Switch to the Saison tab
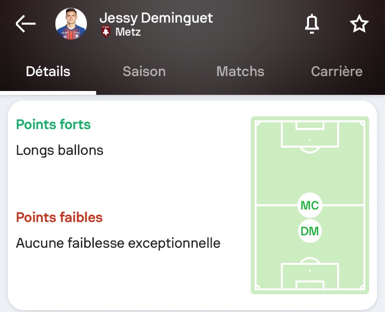This screenshot has width=385, height=312. 144,72
